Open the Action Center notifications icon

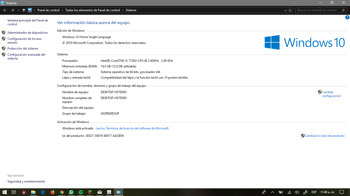(342, 192)
